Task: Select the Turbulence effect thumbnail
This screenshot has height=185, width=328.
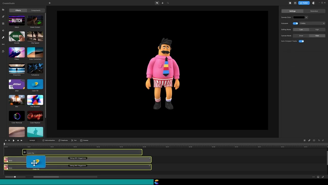Action: 35,68
